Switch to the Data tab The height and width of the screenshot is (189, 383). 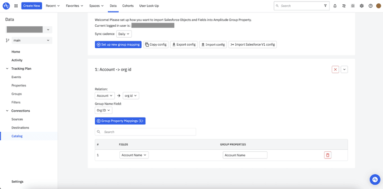(x=113, y=6)
